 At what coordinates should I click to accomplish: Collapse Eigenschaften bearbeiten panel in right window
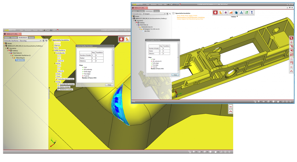coord(173,13)
